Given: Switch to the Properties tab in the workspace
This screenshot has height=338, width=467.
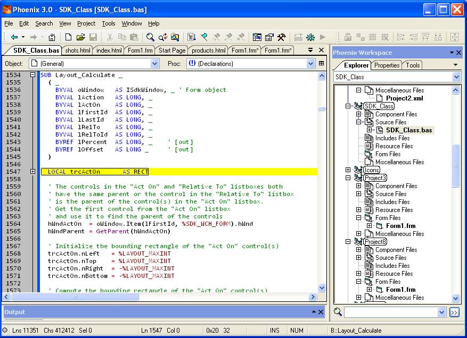Looking at the screenshot, I should [x=387, y=65].
